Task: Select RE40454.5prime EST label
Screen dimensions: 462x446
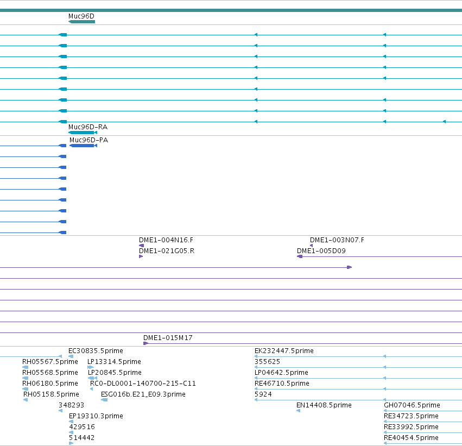Action: 411,438
